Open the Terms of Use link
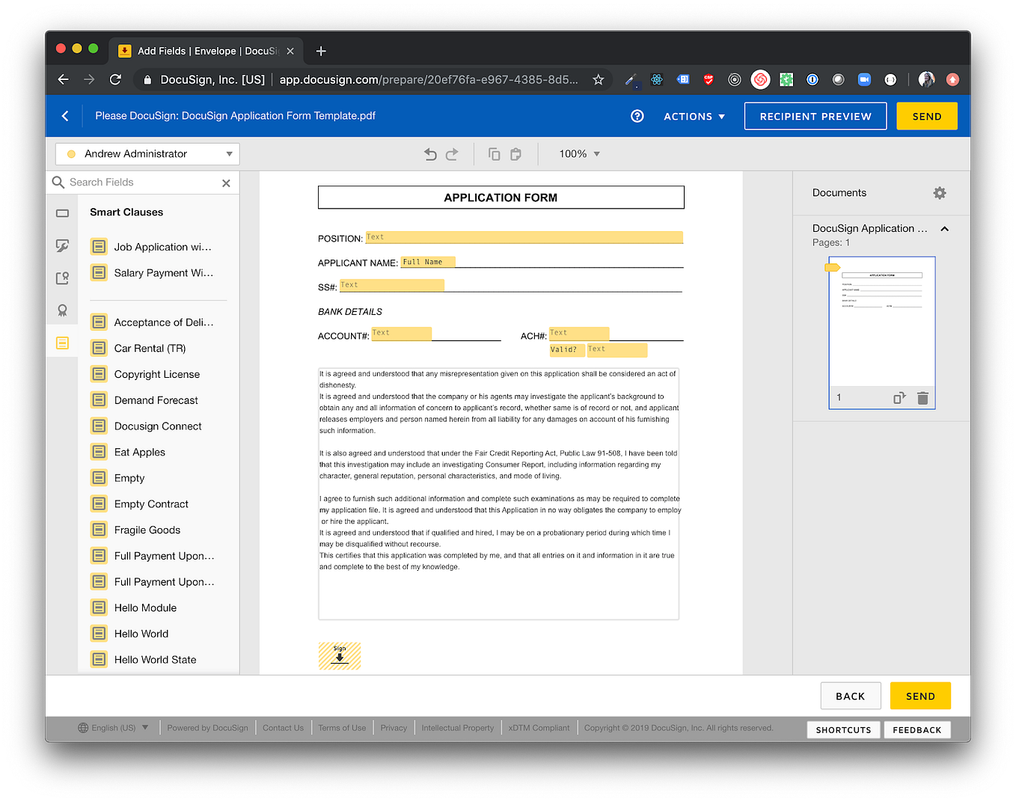 click(342, 727)
